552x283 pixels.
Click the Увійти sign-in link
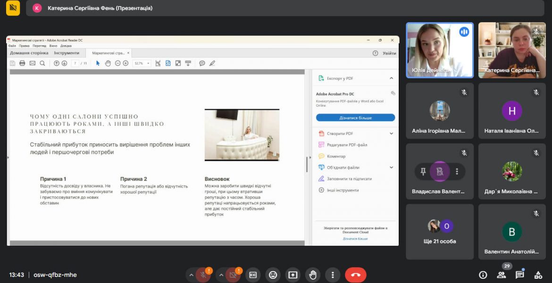[x=389, y=53]
